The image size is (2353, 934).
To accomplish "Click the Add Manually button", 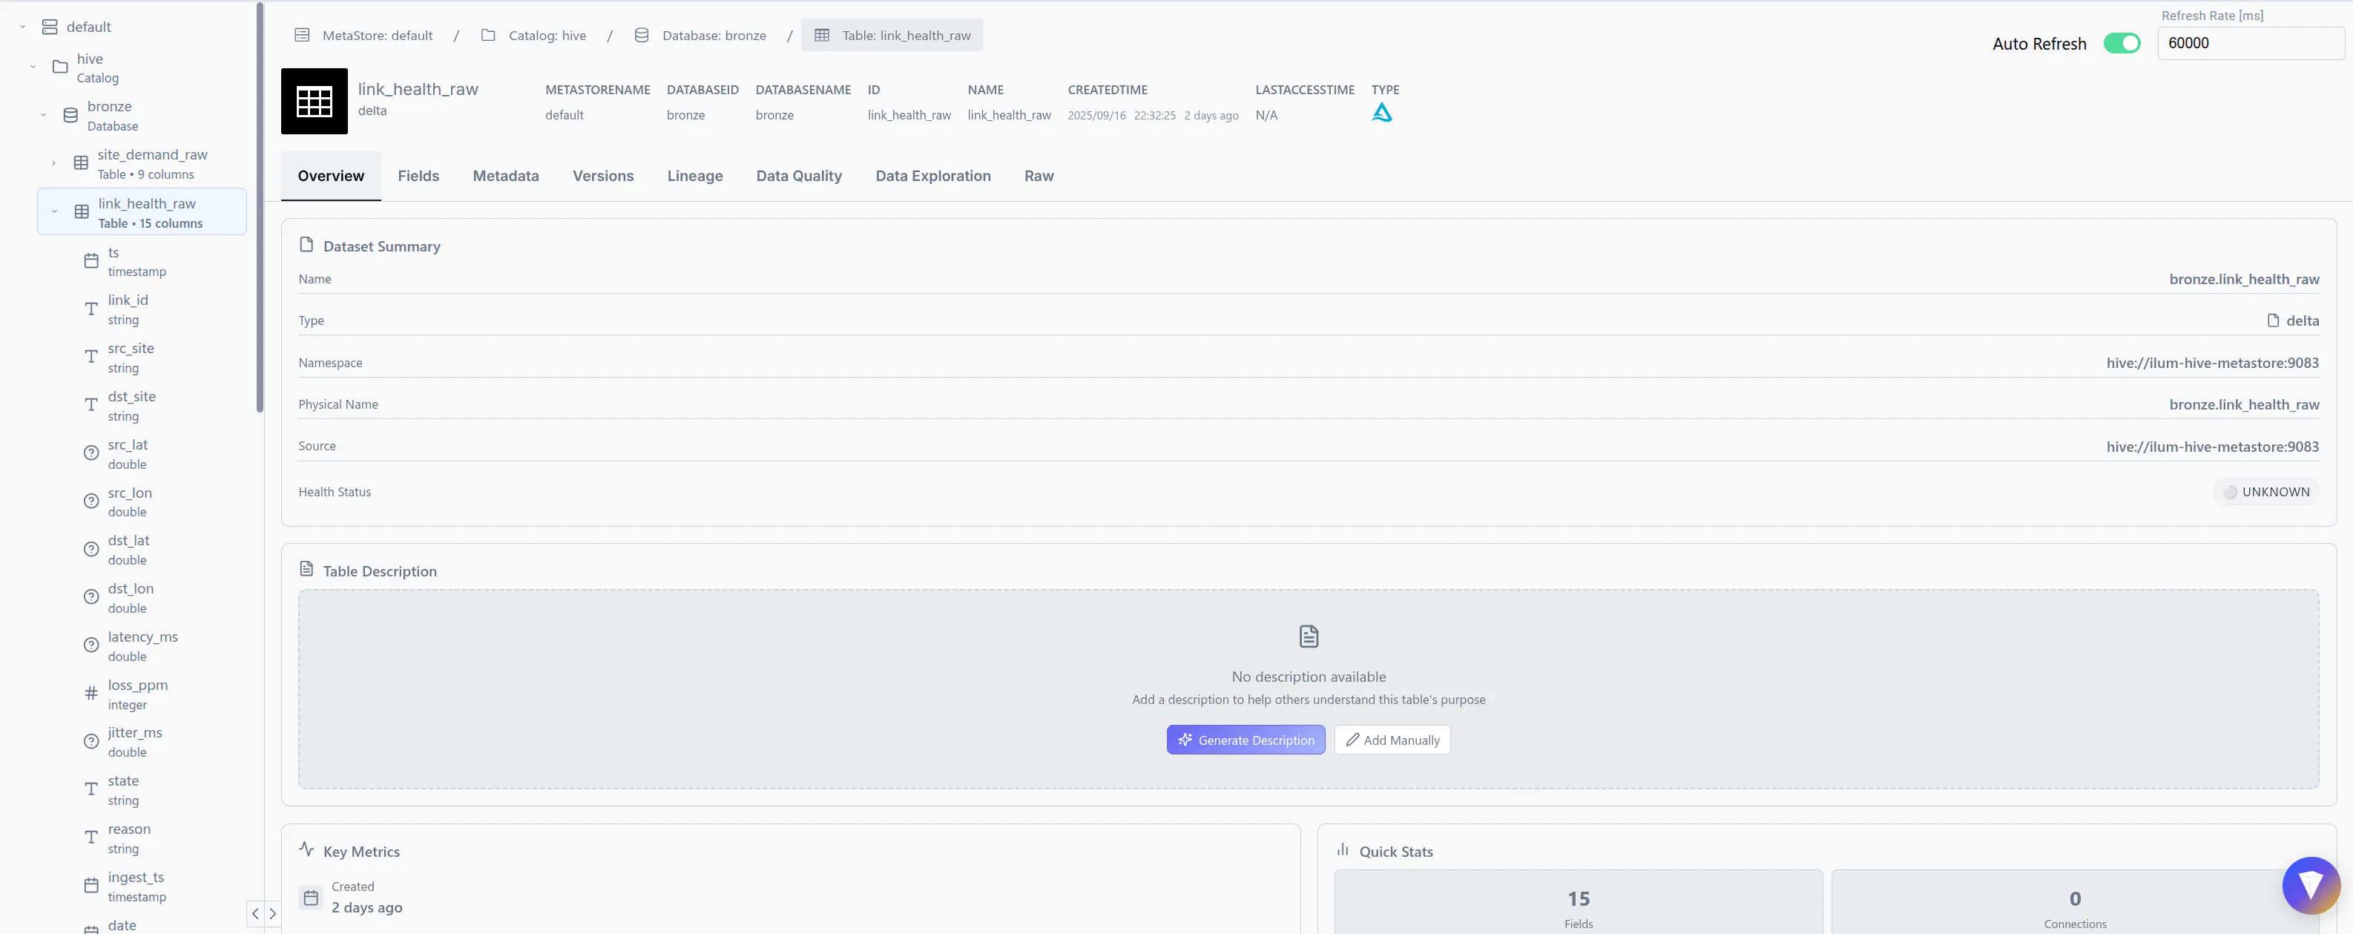I will [1391, 740].
